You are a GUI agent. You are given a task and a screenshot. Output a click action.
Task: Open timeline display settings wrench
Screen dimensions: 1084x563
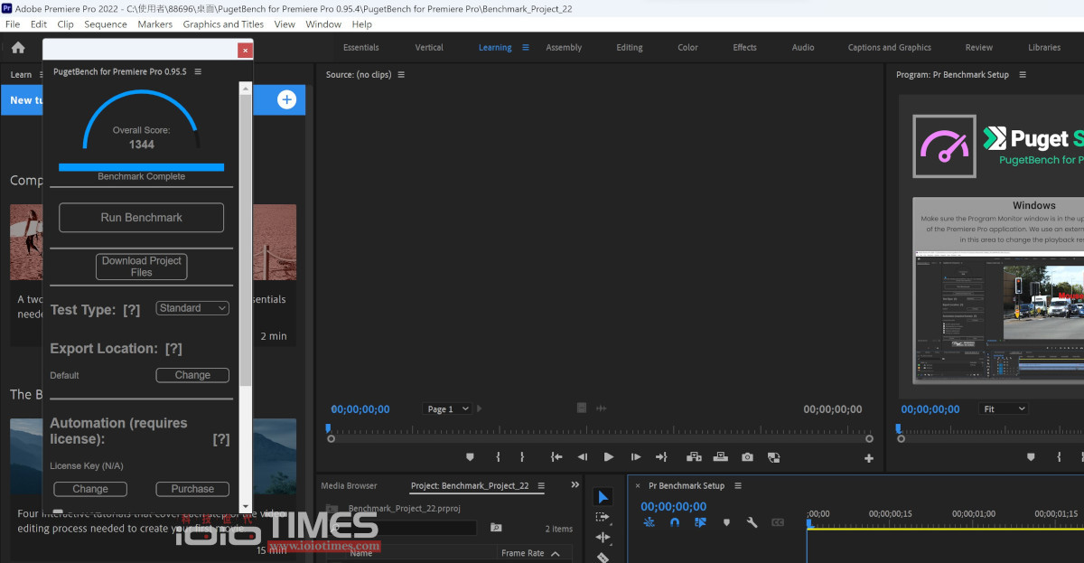752,522
